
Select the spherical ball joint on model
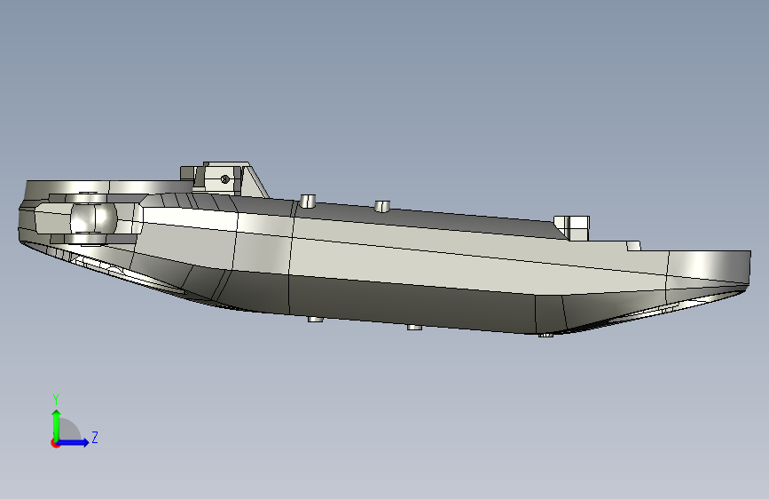tap(94, 218)
